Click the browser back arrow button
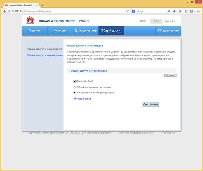Viewport: 203px width, 171px height. 5,11
